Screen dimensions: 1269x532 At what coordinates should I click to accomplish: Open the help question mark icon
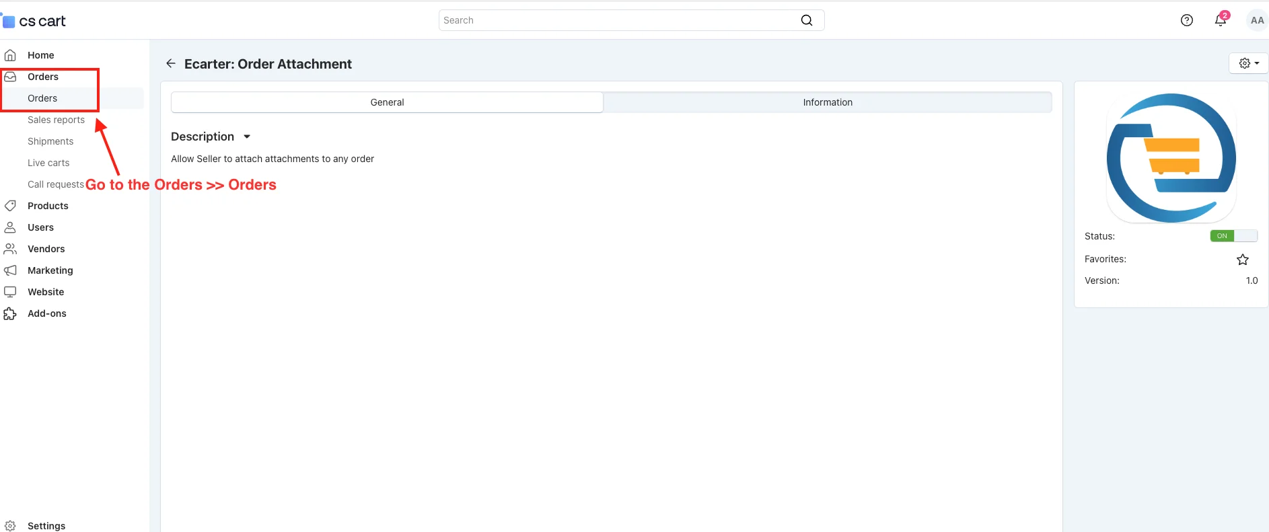(1186, 20)
